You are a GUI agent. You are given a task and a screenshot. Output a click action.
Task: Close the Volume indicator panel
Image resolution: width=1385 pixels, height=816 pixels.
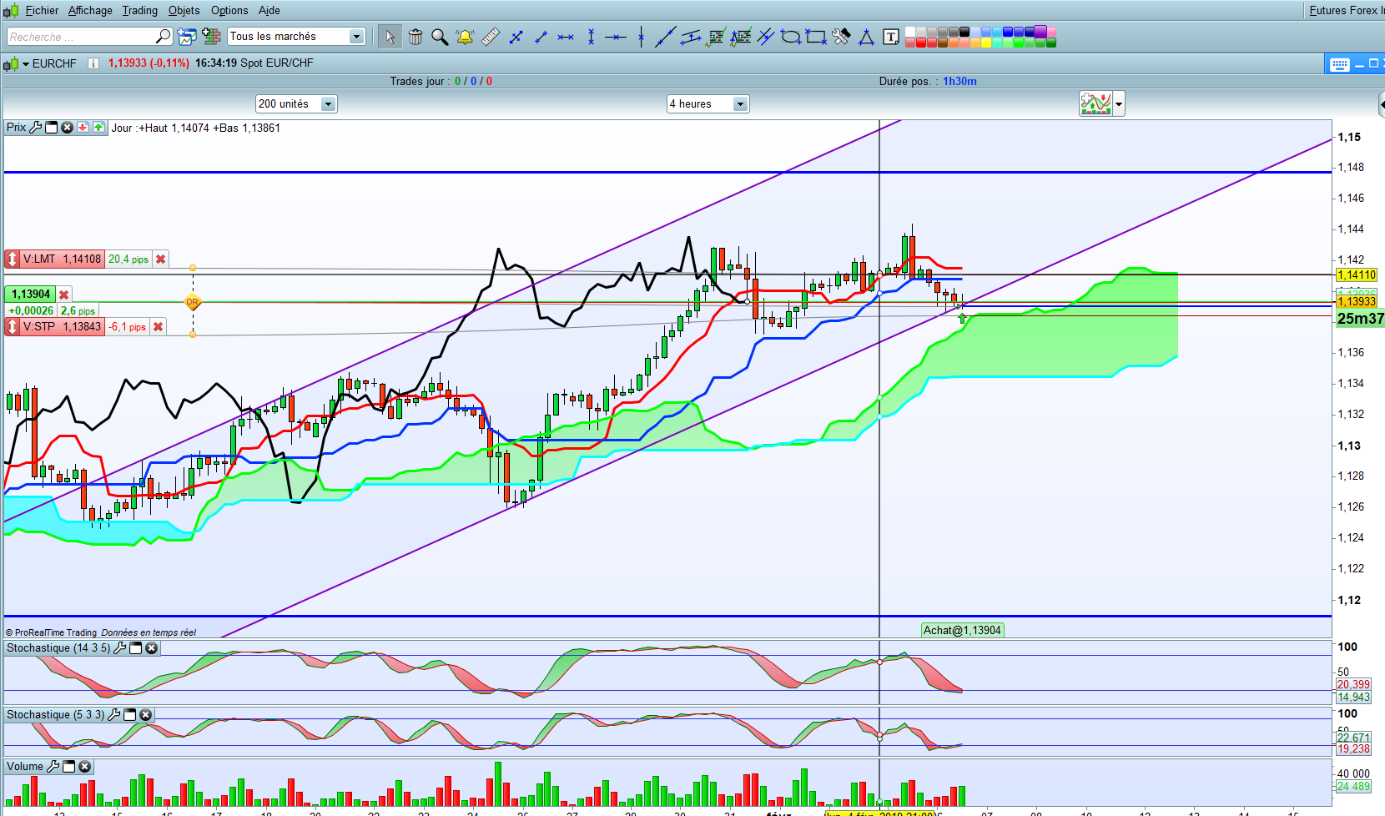pyautogui.click(x=84, y=767)
